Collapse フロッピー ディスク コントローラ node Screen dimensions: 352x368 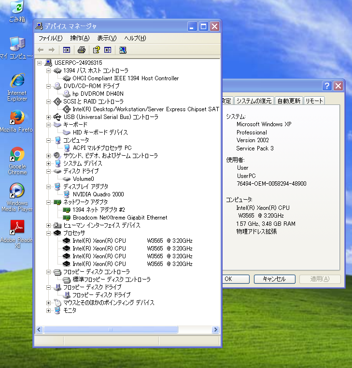point(48,272)
